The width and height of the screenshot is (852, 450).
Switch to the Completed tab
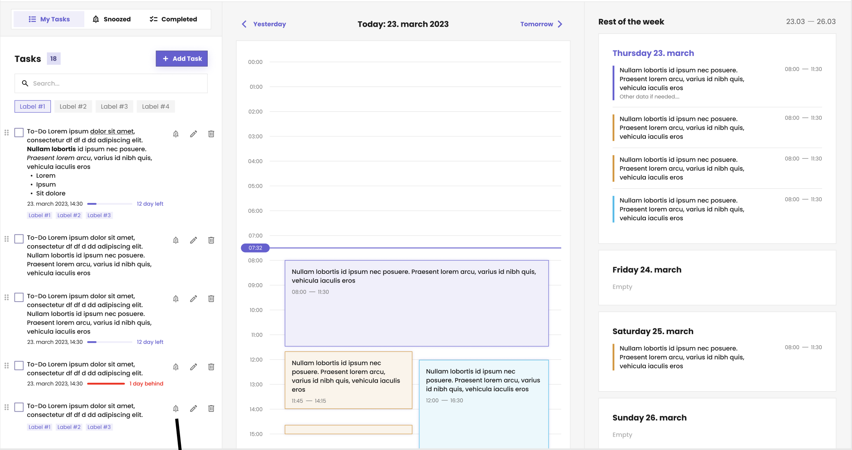(x=173, y=19)
